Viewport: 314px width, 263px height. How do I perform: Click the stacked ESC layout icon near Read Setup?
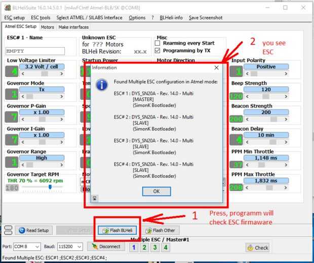[8, 230]
